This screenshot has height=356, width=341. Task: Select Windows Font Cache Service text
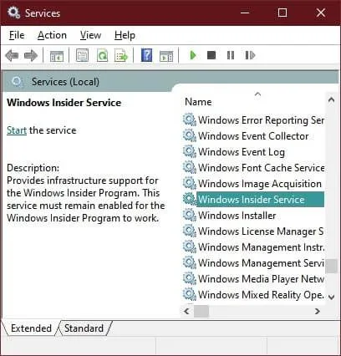261,168
